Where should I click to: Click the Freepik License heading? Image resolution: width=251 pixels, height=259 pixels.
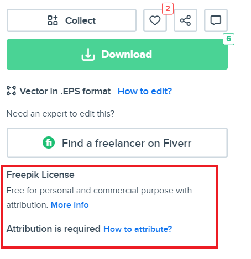tap(40, 175)
